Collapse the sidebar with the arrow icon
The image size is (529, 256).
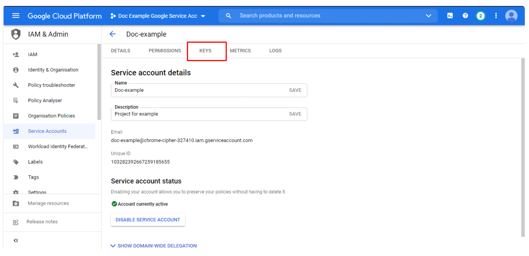pyautogui.click(x=15, y=240)
